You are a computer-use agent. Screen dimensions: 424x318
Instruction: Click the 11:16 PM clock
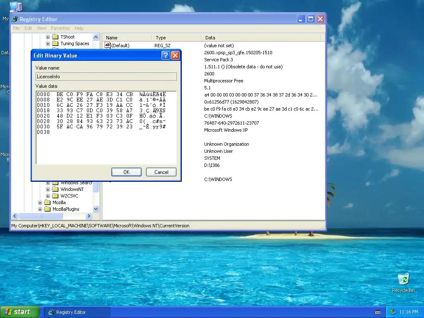[409, 312]
